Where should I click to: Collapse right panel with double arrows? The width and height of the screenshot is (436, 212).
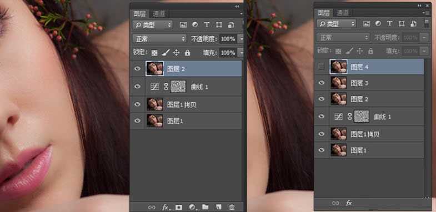pyautogui.click(x=419, y=6)
